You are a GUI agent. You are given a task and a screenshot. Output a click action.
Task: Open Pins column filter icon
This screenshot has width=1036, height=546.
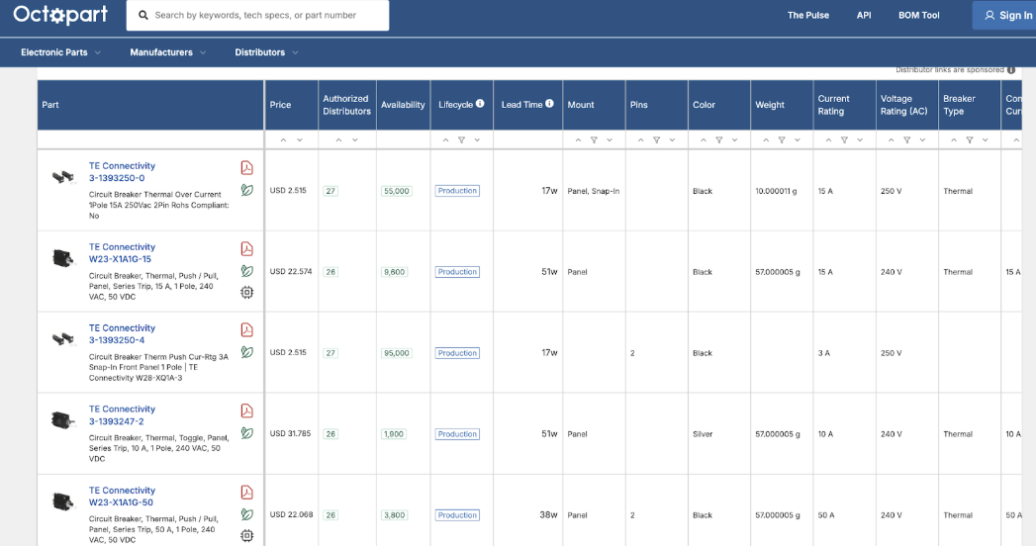tap(656, 140)
